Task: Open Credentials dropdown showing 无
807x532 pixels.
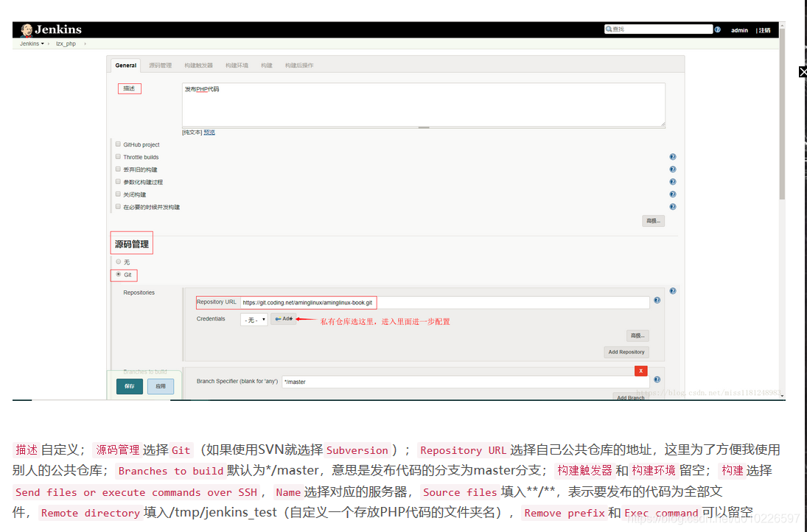Action: coord(254,320)
